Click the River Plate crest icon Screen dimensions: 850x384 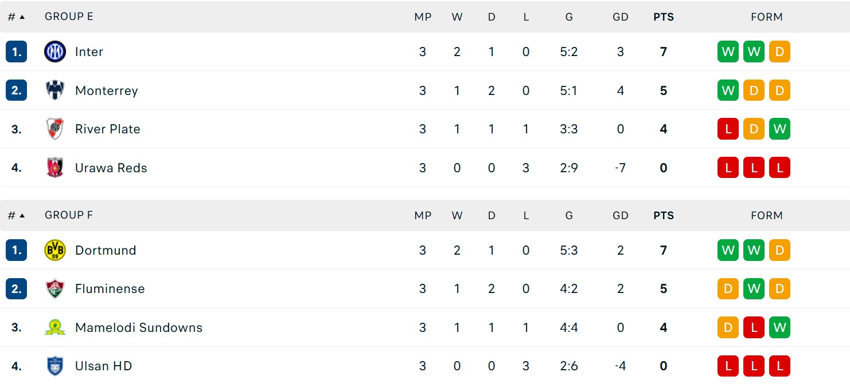coord(55,129)
